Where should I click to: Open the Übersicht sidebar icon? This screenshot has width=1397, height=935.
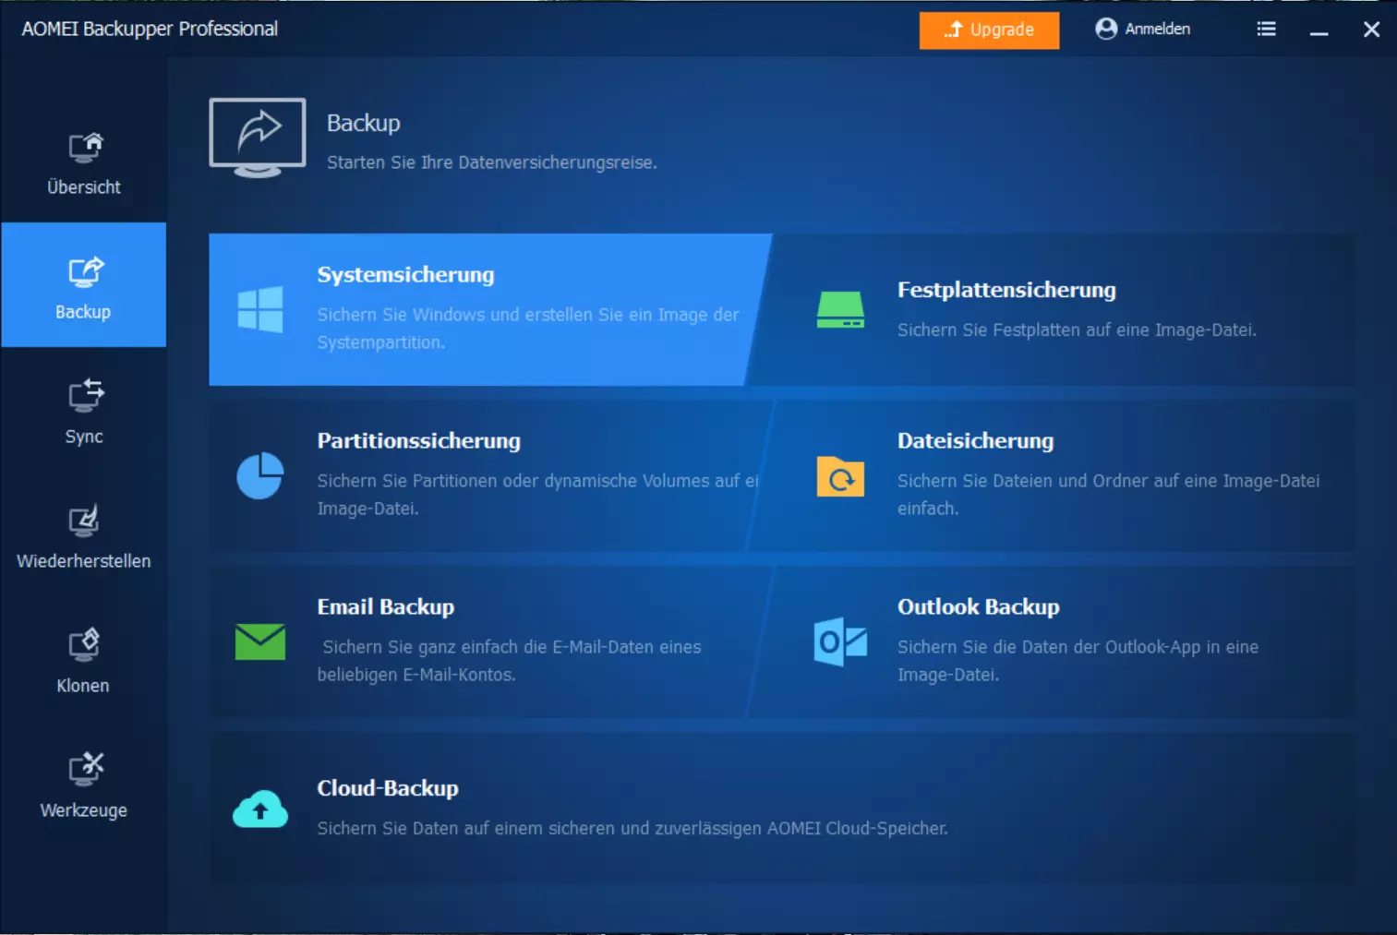(x=85, y=148)
